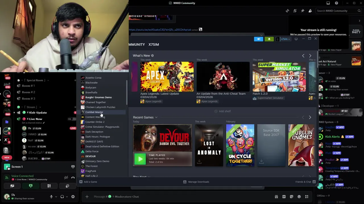Stop watching Screen 1 stream icon
Image resolution: width=364 pixels, height=204 pixels.
pos(73,167)
